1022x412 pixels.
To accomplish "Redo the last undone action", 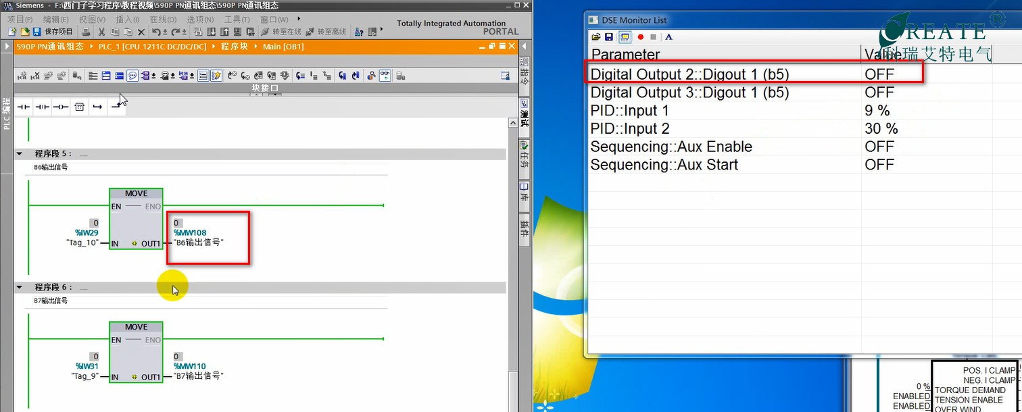I will coord(177,32).
